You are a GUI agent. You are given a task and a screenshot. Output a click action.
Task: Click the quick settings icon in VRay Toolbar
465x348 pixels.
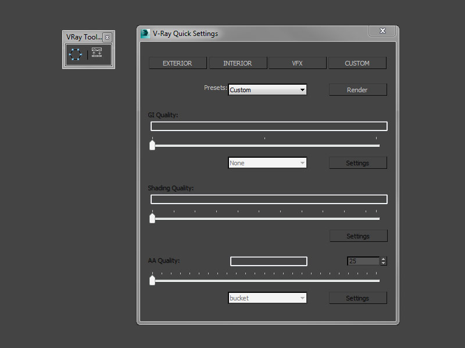[96, 52]
